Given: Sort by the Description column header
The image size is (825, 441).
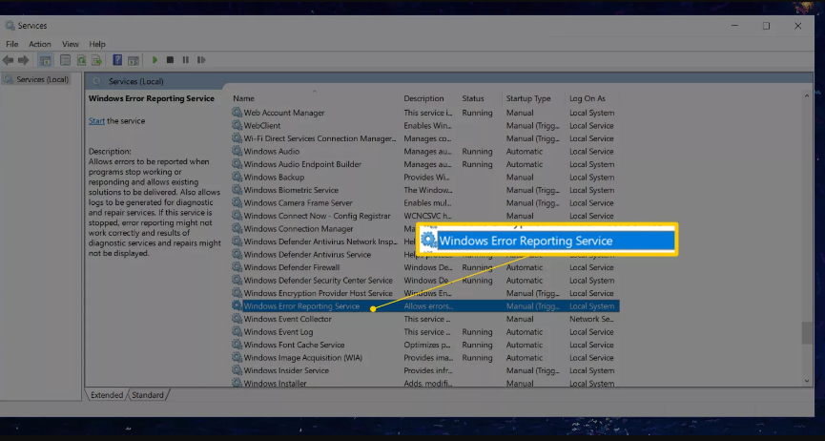Looking at the screenshot, I should point(423,98).
